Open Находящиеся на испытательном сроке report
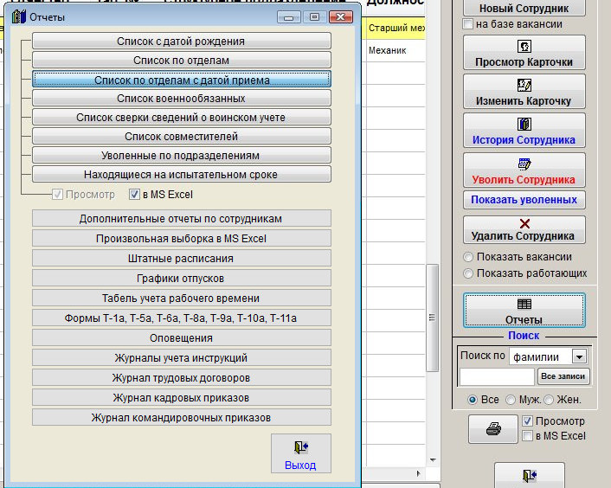 click(x=182, y=175)
